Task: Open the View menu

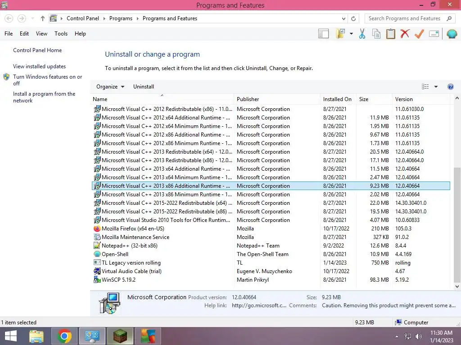Action: pyautogui.click(x=41, y=34)
